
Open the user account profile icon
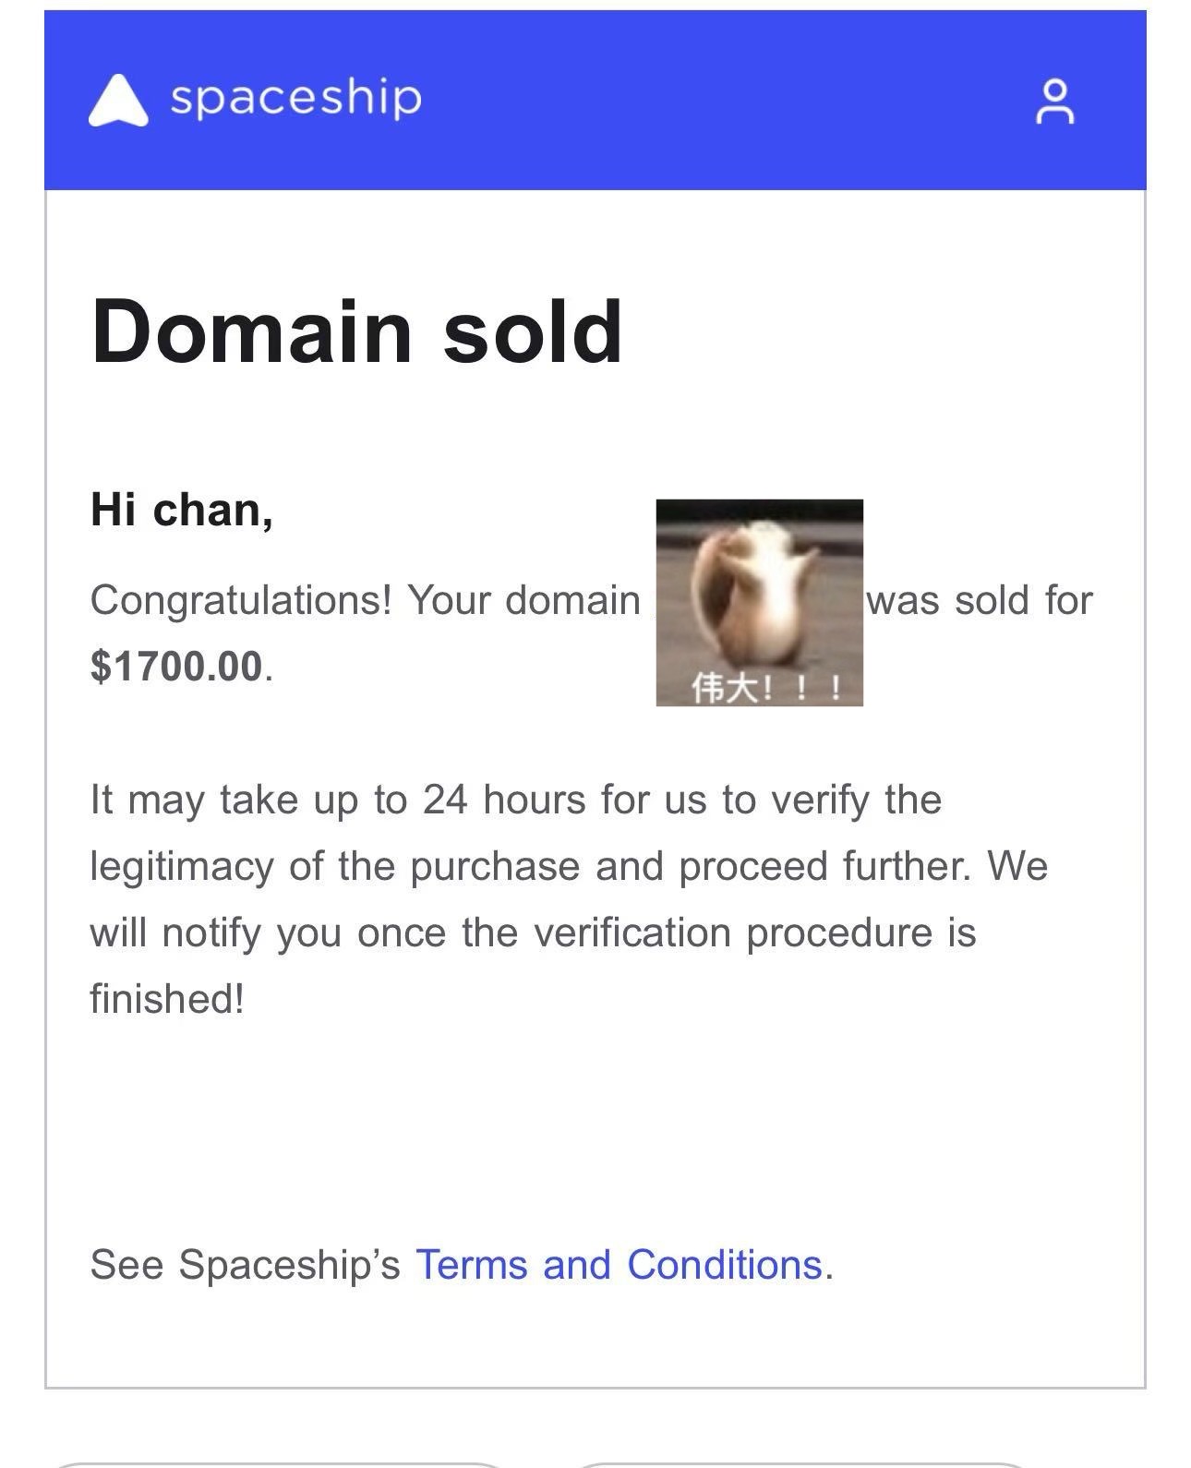(x=1054, y=102)
